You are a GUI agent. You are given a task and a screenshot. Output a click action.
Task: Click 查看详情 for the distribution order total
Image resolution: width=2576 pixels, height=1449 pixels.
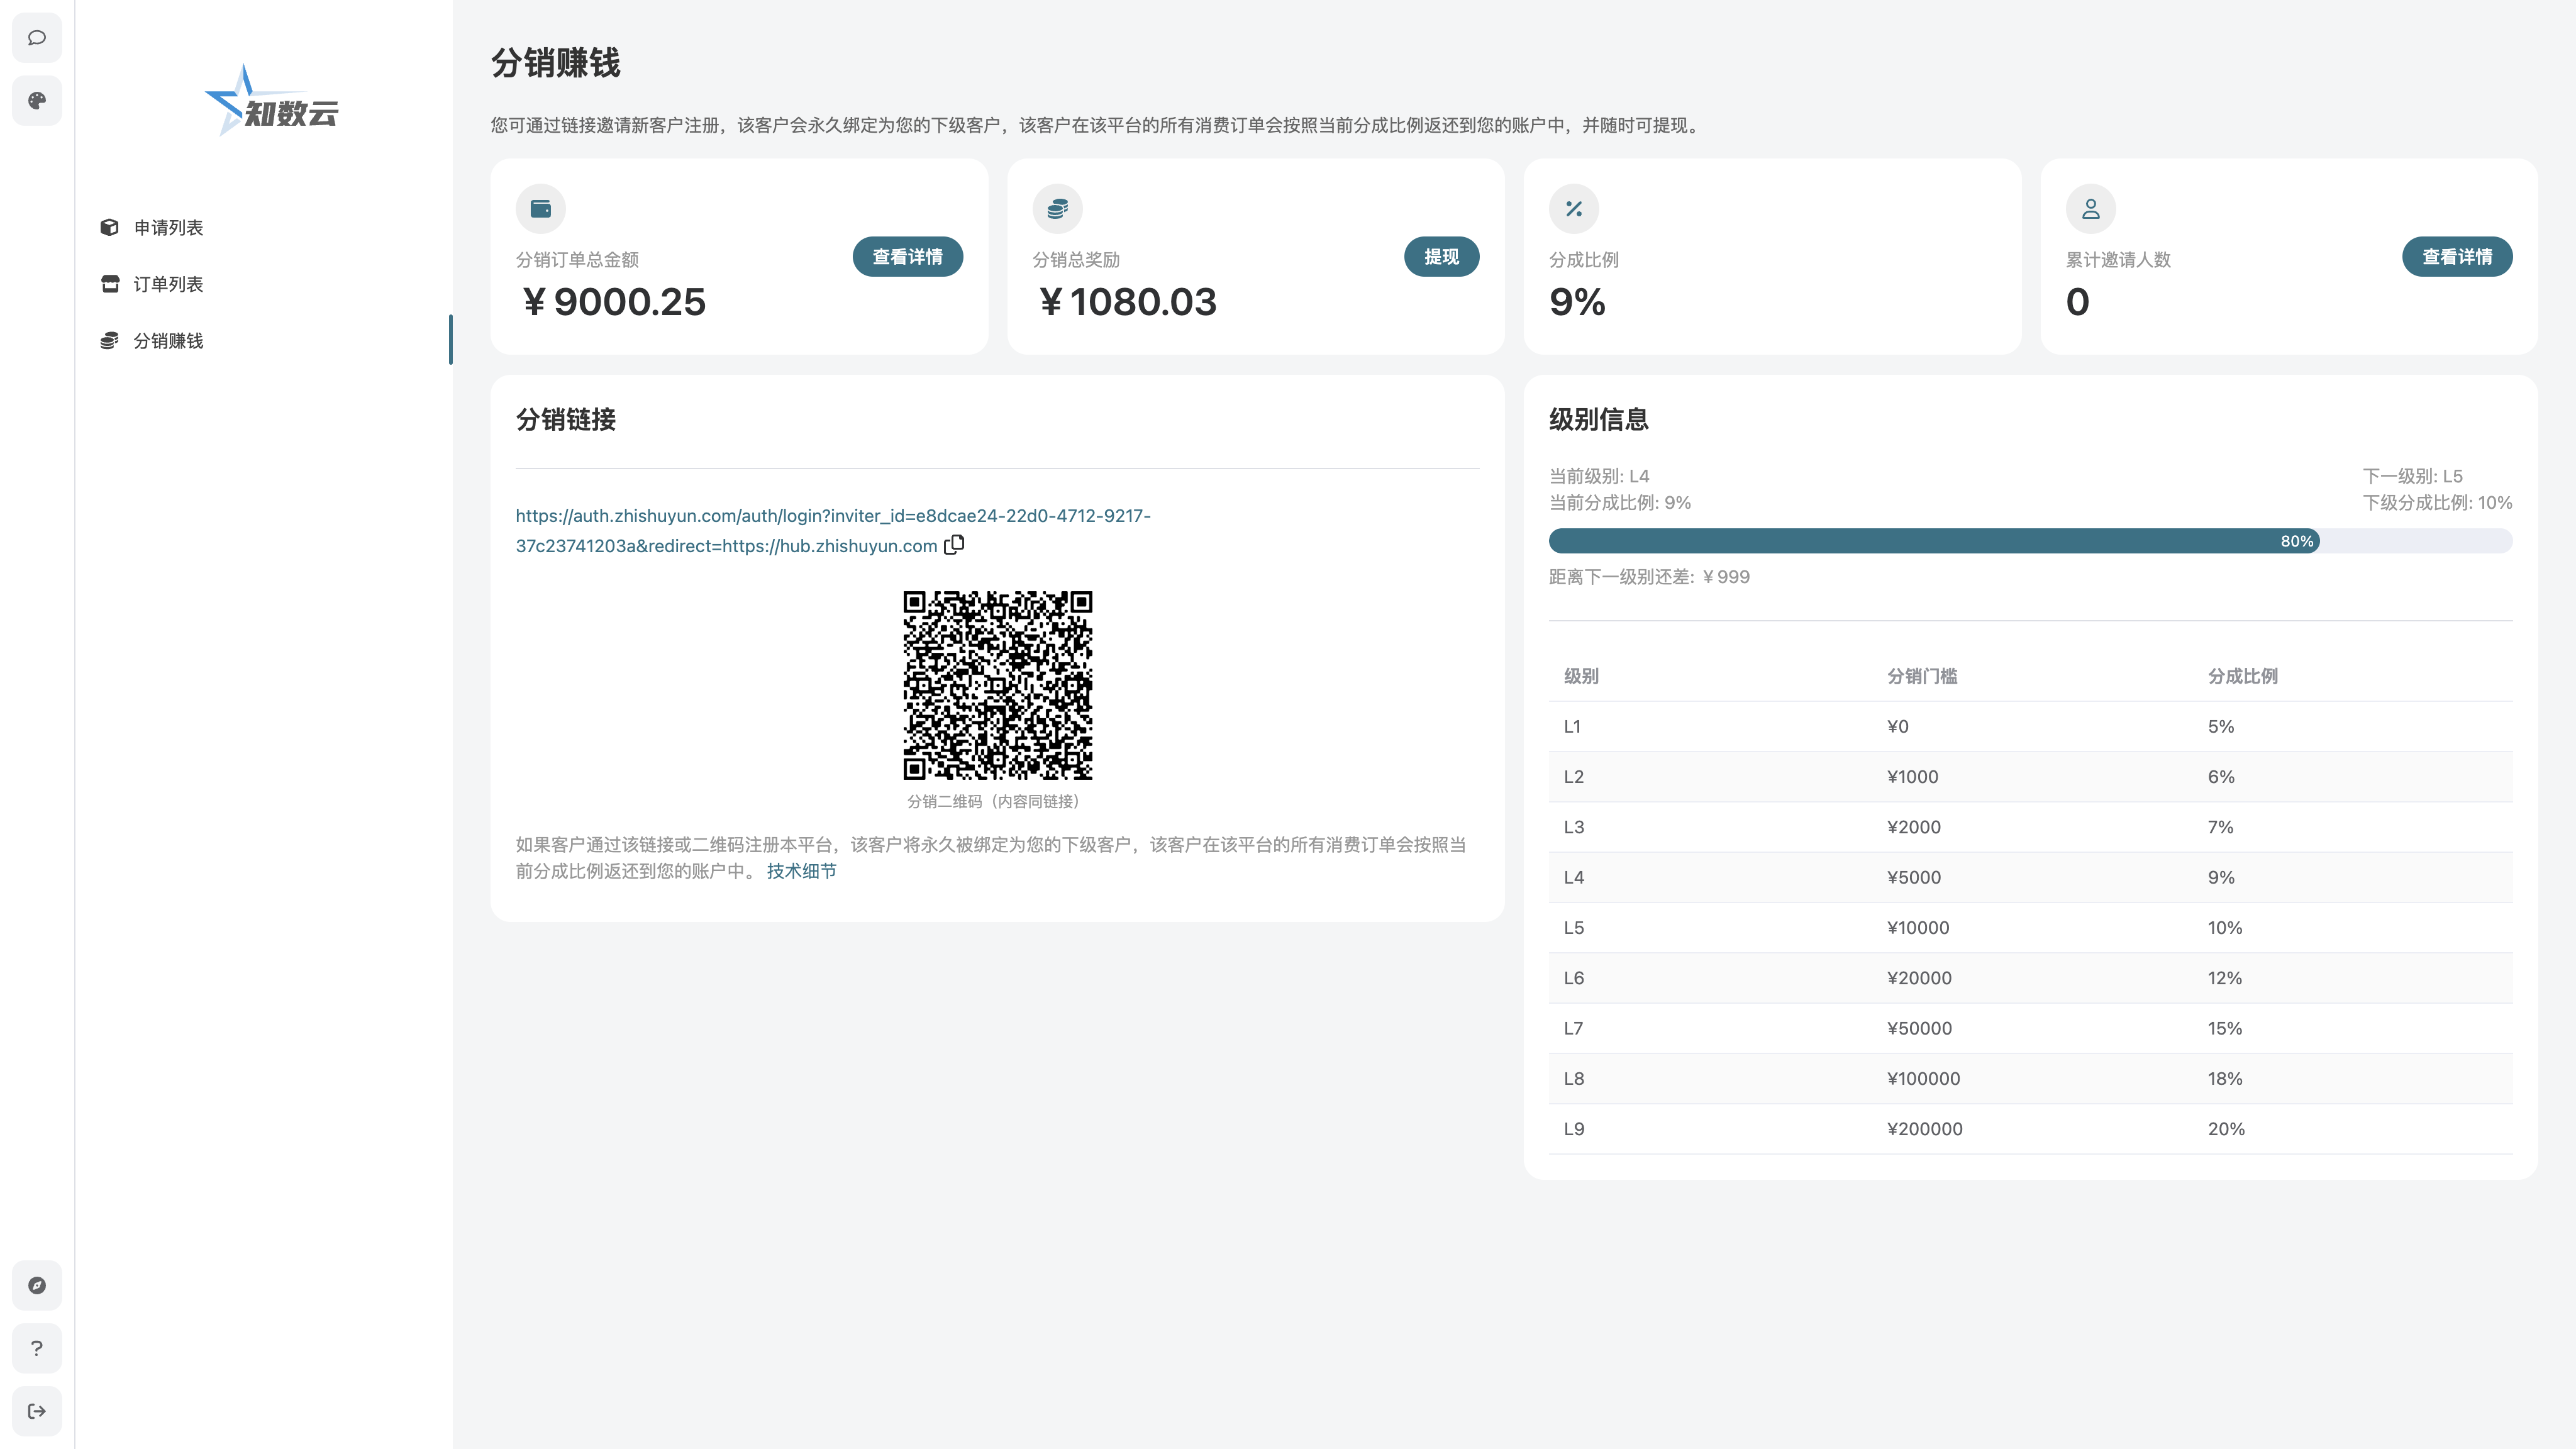pyautogui.click(x=907, y=257)
